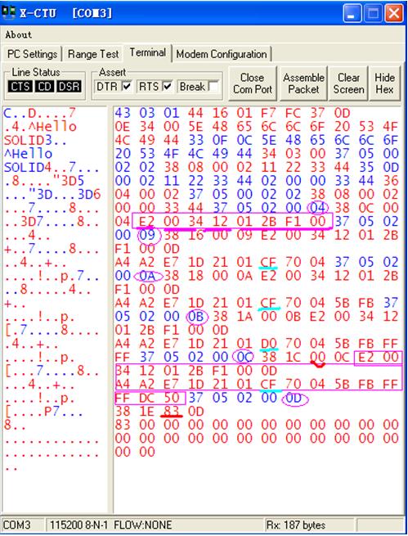Switch to the PC Settings tab
The height and width of the screenshot is (536, 408).
click(x=32, y=54)
